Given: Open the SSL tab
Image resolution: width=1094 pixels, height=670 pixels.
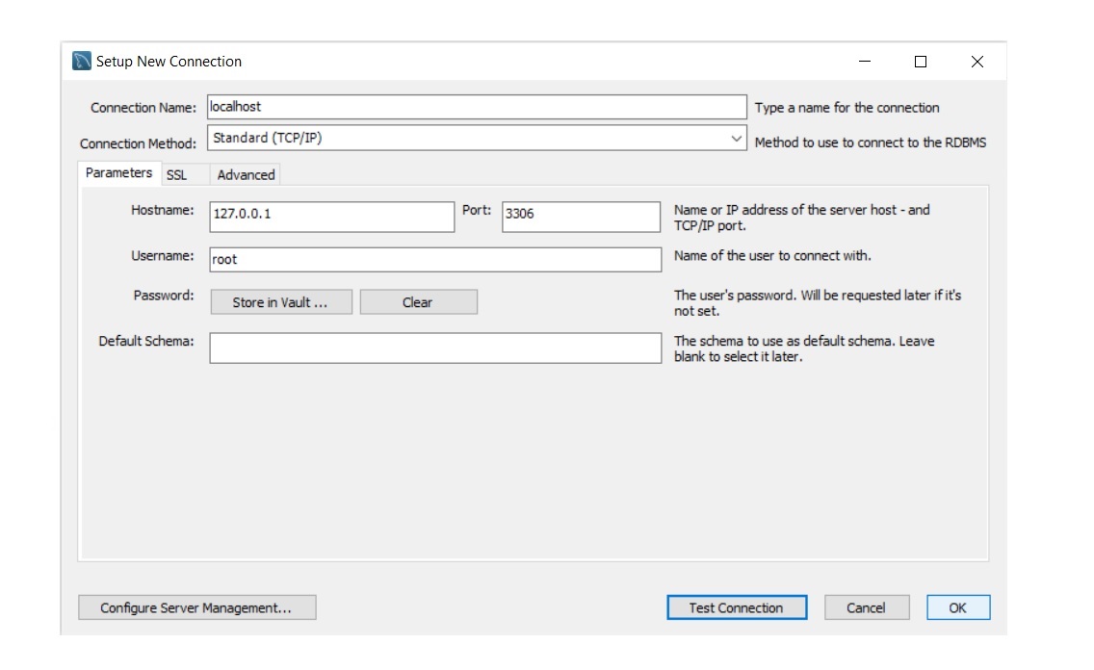Looking at the screenshot, I should coord(176,175).
